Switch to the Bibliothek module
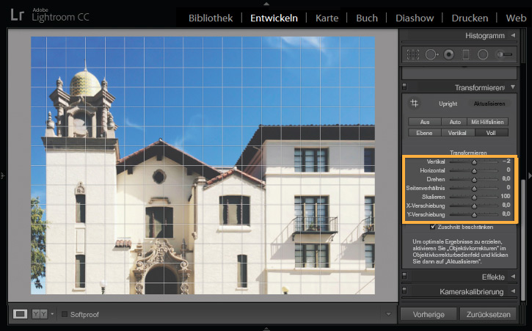 point(211,18)
